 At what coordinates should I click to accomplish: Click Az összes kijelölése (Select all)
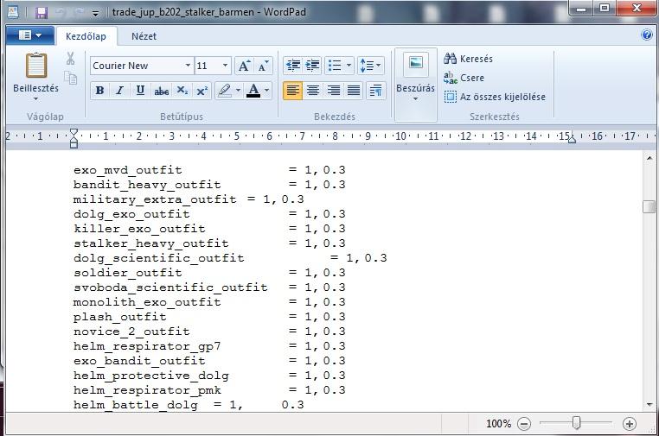click(495, 97)
